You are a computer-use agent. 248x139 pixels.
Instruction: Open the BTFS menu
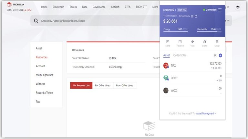pos(128,7)
